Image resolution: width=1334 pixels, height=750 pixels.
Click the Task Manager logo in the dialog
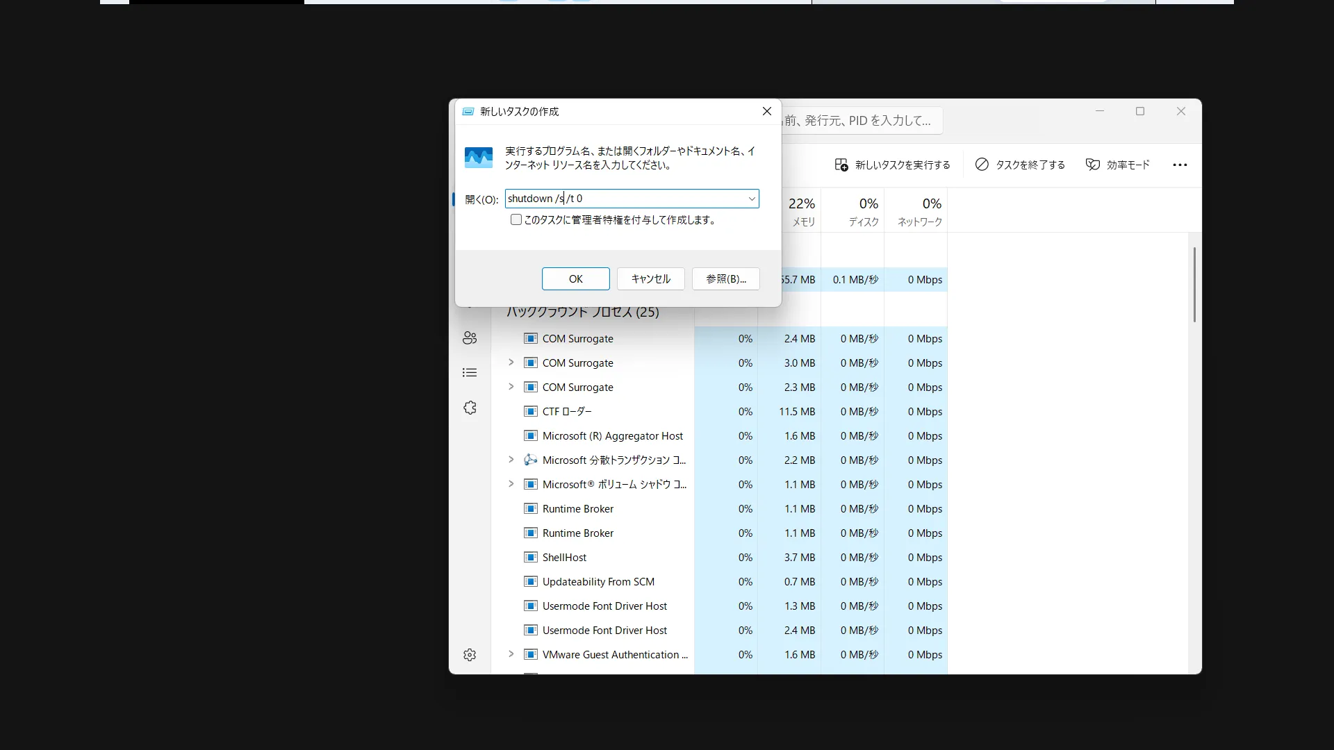(479, 158)
